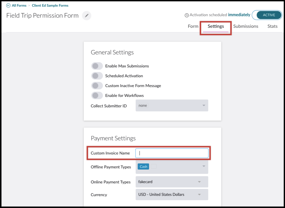Click the General Settings heading

click(x=112, y=52)
